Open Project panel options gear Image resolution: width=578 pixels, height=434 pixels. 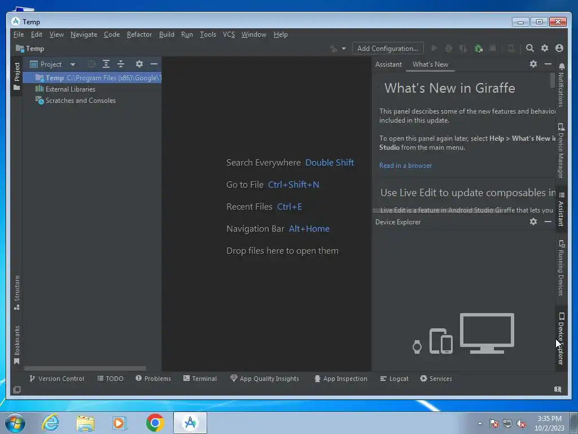139,64
